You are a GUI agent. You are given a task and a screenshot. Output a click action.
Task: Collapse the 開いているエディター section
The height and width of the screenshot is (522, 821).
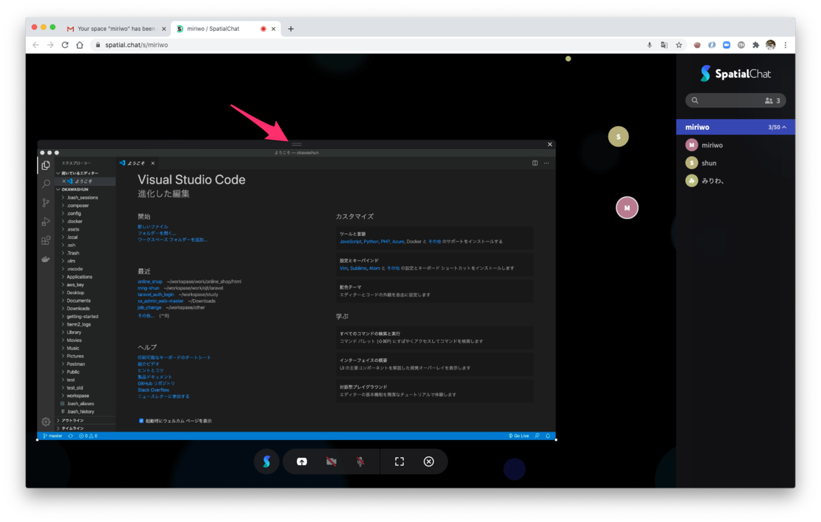[x=85, y=174]
